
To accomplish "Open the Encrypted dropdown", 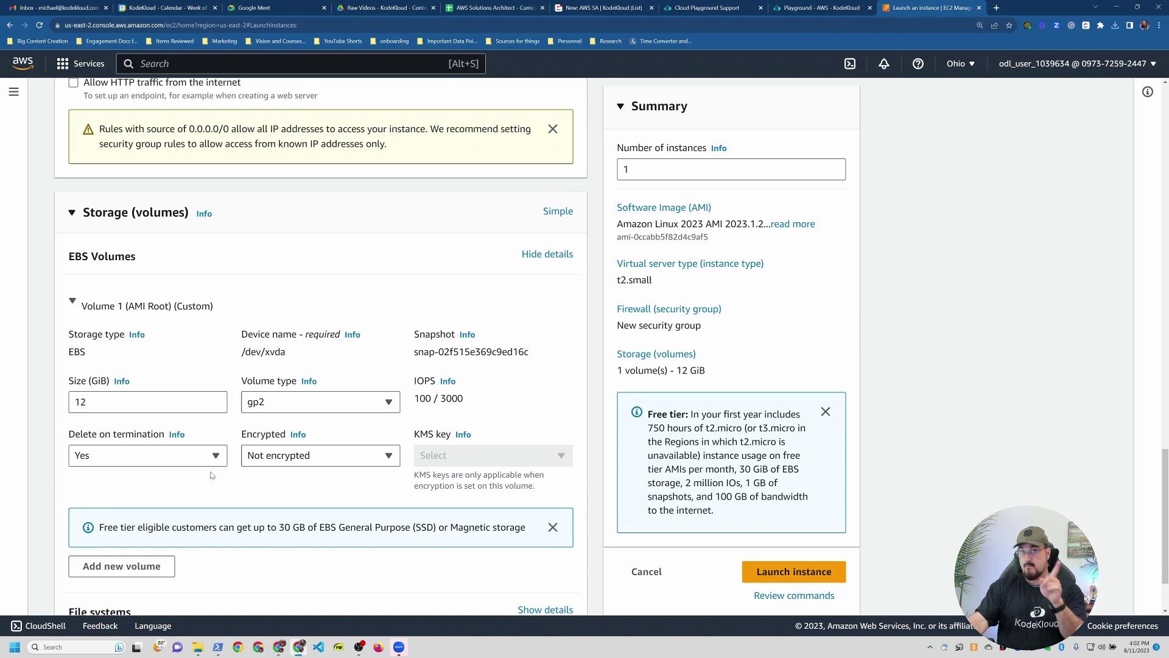I will [320, 456].
